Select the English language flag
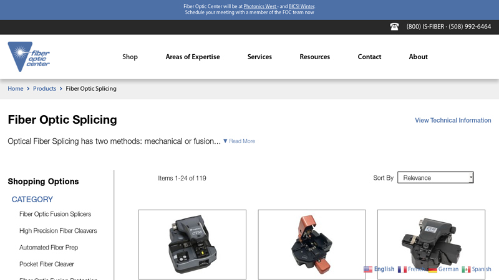499x280 pixels. [368, 269]
